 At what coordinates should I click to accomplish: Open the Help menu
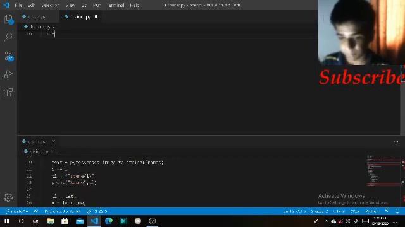pos(135,5)
